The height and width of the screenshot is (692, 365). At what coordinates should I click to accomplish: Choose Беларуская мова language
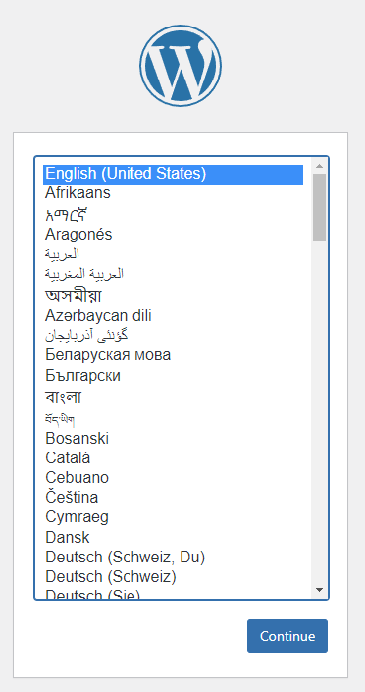(173, 355)
